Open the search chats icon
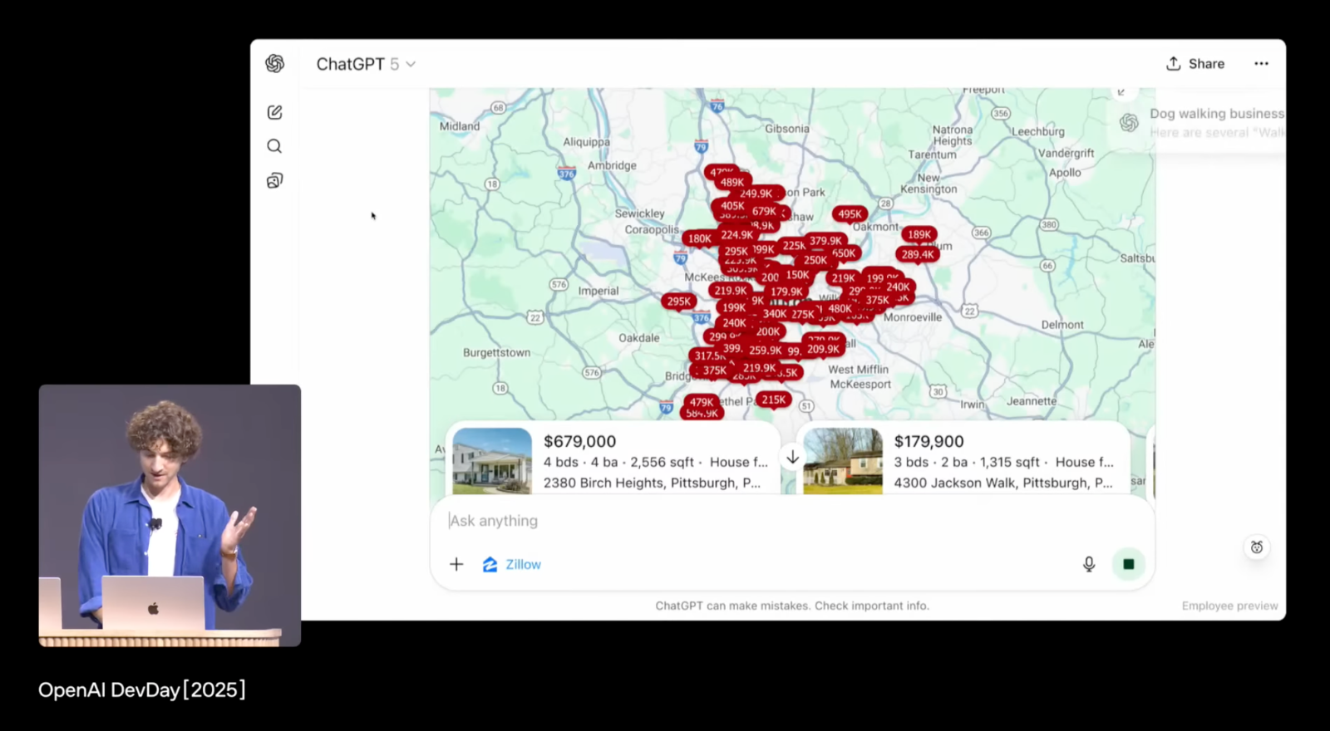 pyautogui.click(x=274, y=146)
